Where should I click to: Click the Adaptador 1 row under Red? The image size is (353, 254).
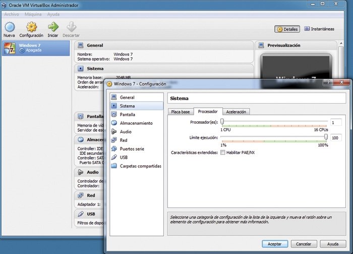(89, 204)
